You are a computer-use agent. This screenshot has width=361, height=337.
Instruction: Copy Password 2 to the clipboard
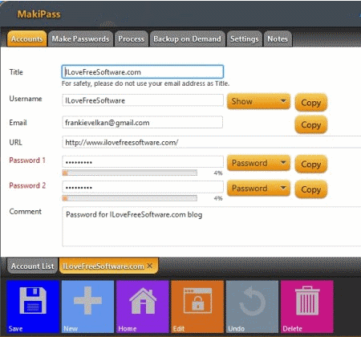(311, 189)
